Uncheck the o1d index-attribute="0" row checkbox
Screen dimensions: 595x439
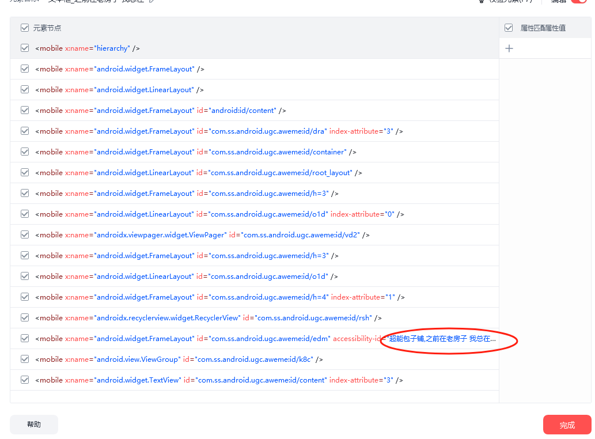(x=25, y=214)
